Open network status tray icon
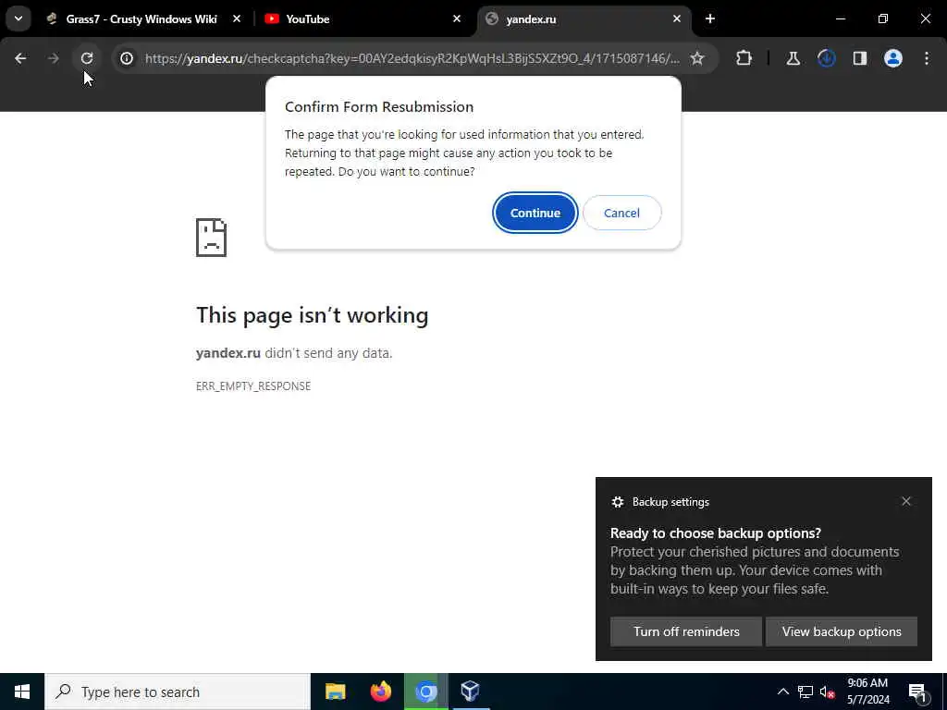The width and height of the screenshot is (947, 710). pos(806,692)
